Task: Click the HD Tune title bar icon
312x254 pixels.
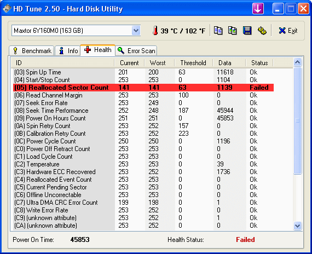Action: (7, 9)
